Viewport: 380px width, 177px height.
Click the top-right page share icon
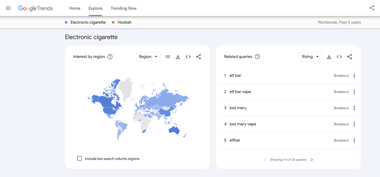(372, 8)
